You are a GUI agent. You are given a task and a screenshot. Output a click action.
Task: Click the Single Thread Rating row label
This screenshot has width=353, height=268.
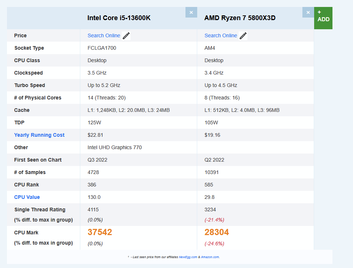(40, 210)
